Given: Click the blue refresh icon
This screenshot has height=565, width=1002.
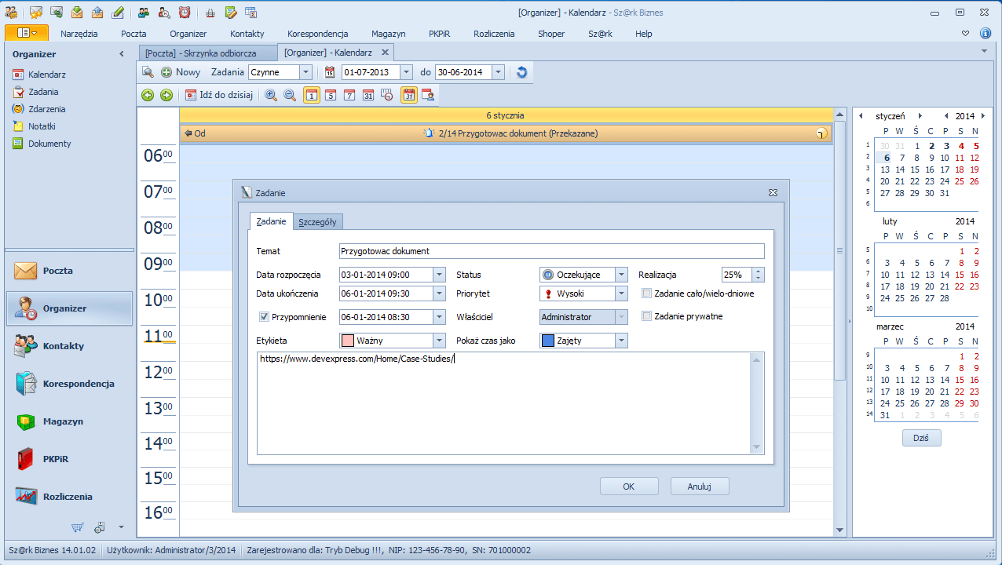Looking at the screenshot, I should 521,72.
